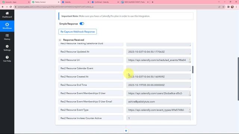The width and height of the screenshot is (239, 134).
Task: Click the Event Memberships 0 User value stepper
Action: (190, 92)
